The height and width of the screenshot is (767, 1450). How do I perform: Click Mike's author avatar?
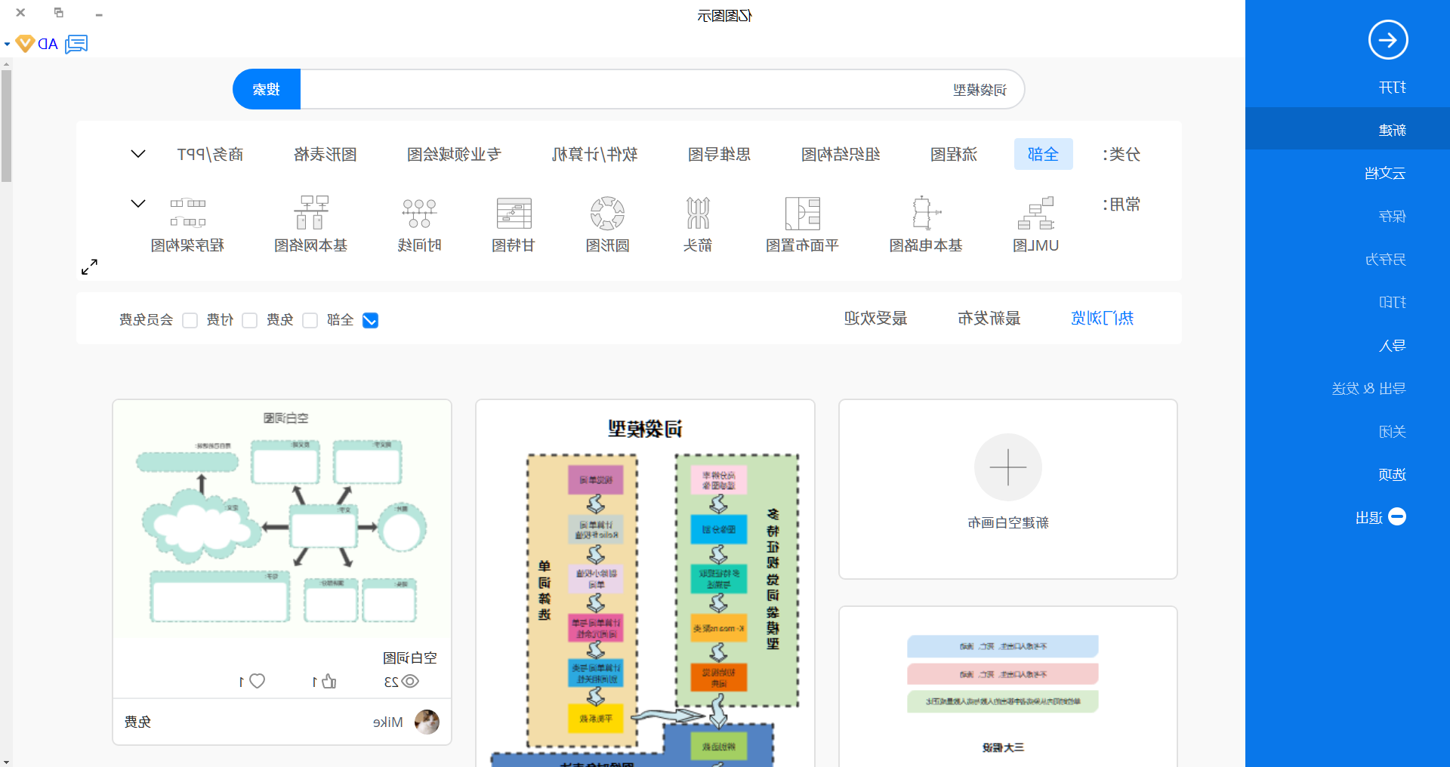click(x=427, y=722)
